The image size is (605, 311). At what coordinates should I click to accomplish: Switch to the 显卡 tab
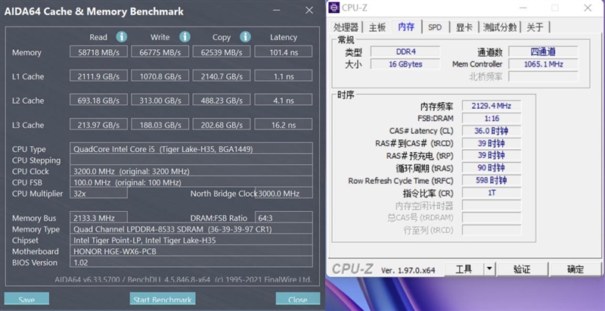464,27
